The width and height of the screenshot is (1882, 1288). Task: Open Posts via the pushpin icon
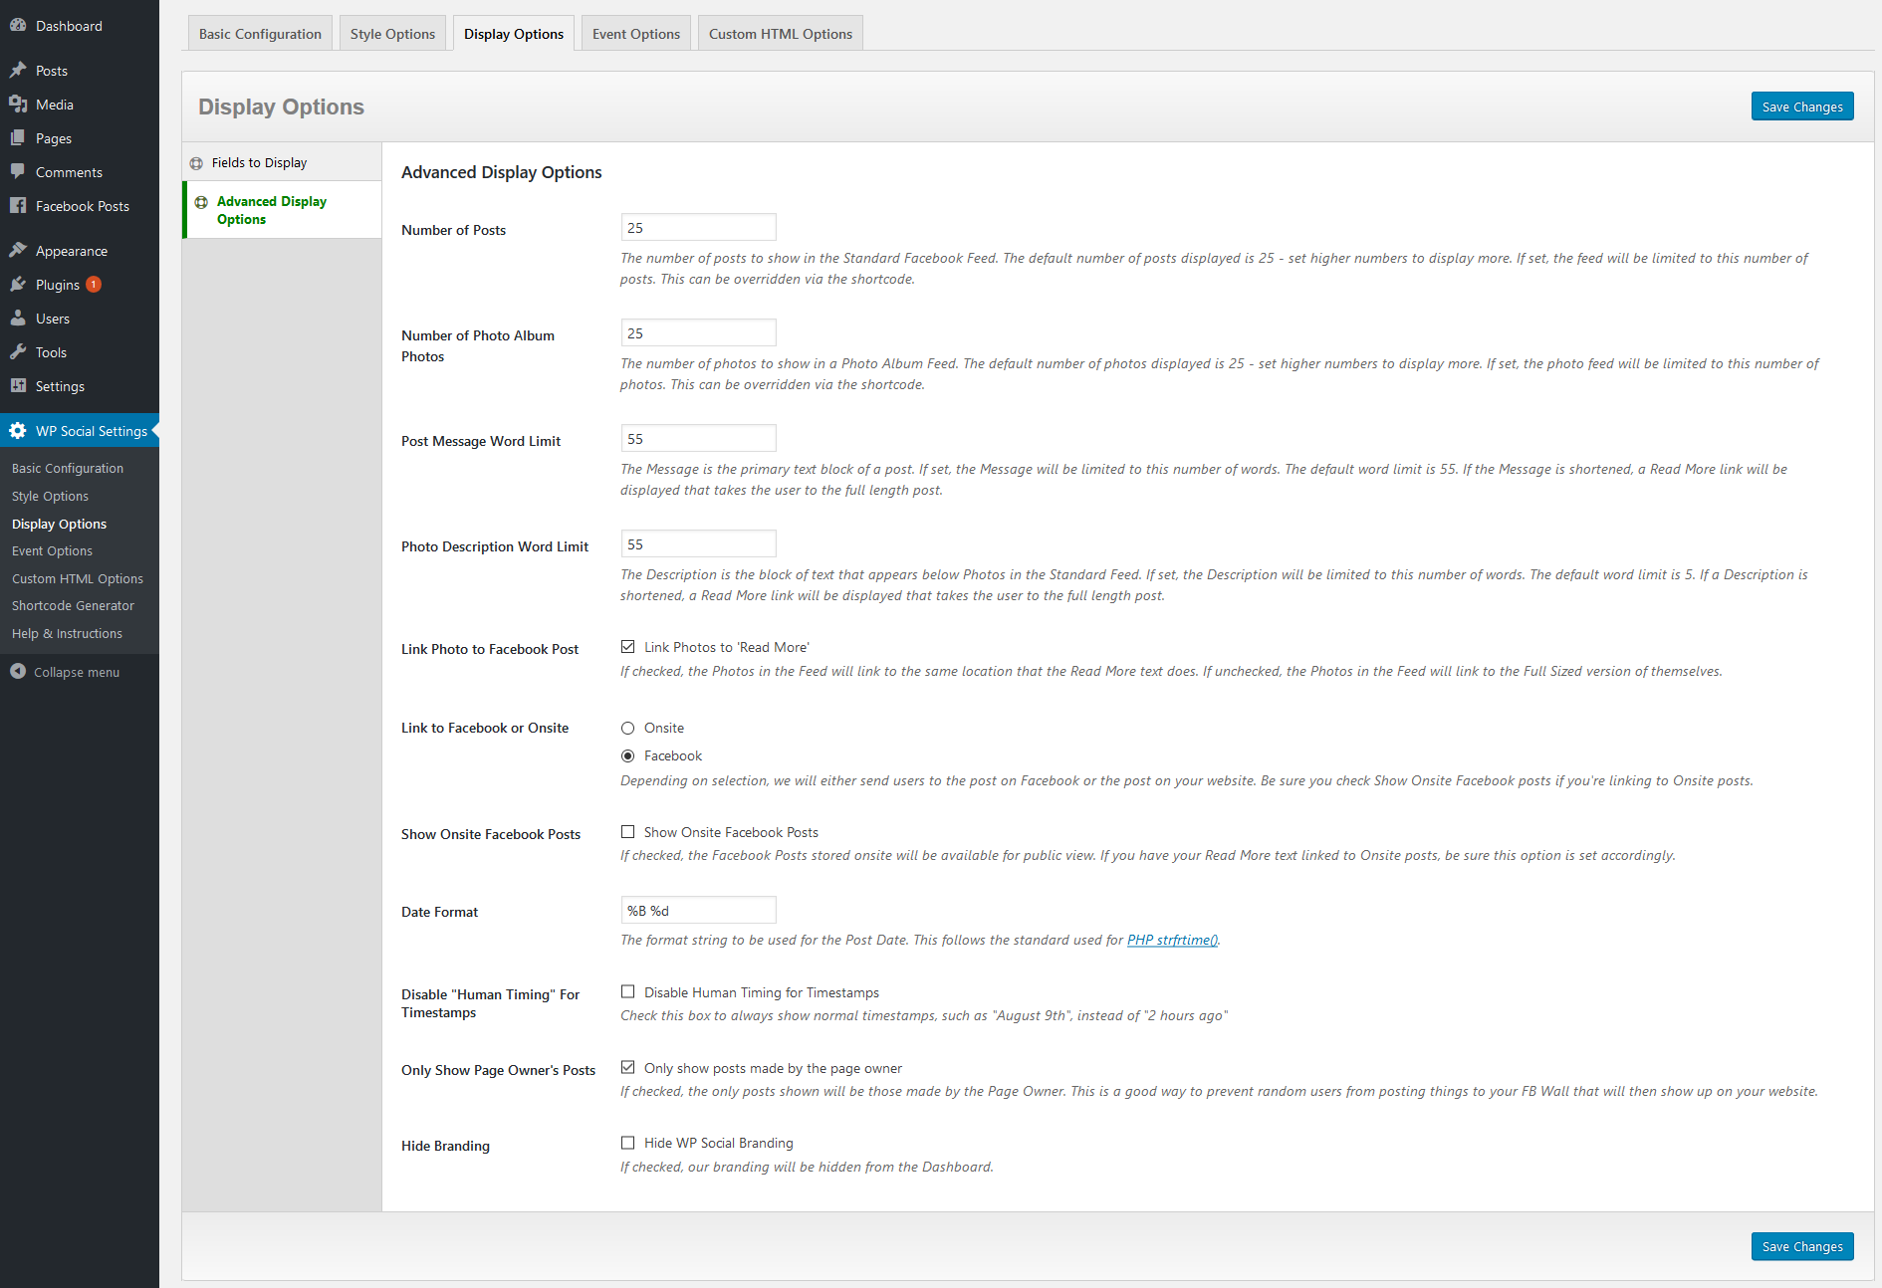(18, 71)
